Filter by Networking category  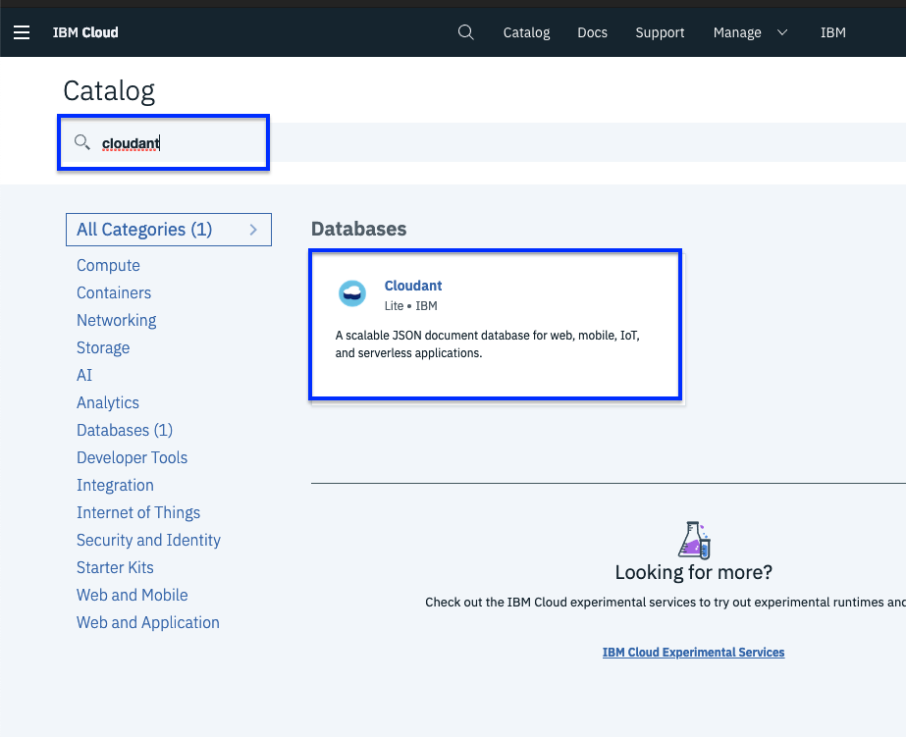[116, 320]
